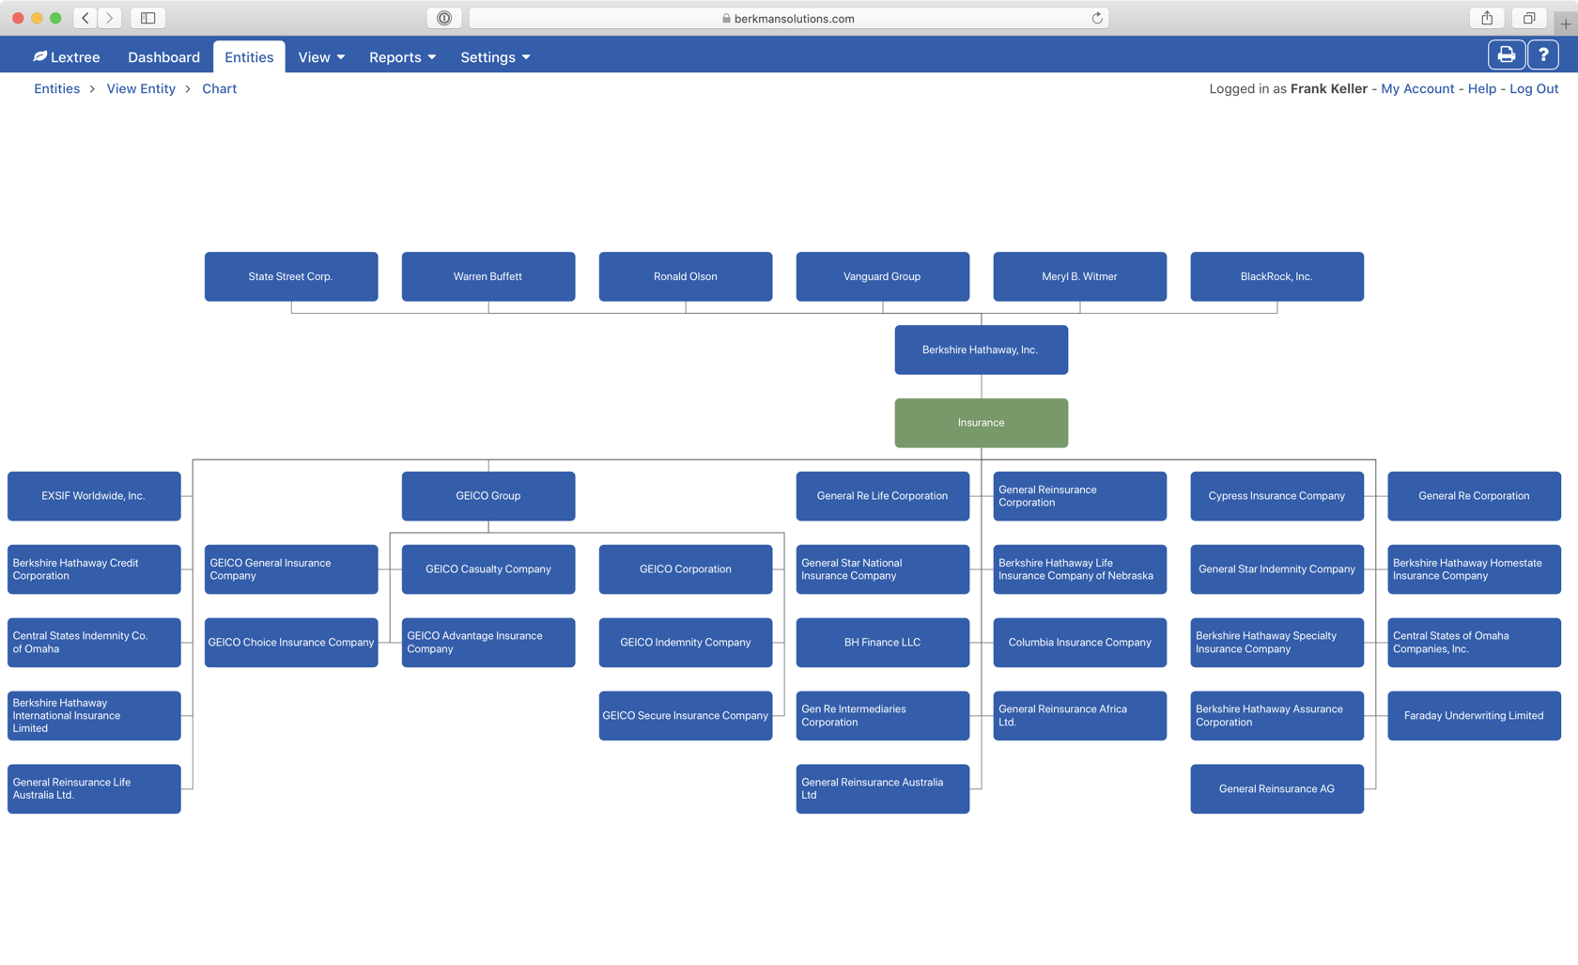Click the print icon button
This screenshot has height=965, width=1578.
click(x=1506, y=55)
